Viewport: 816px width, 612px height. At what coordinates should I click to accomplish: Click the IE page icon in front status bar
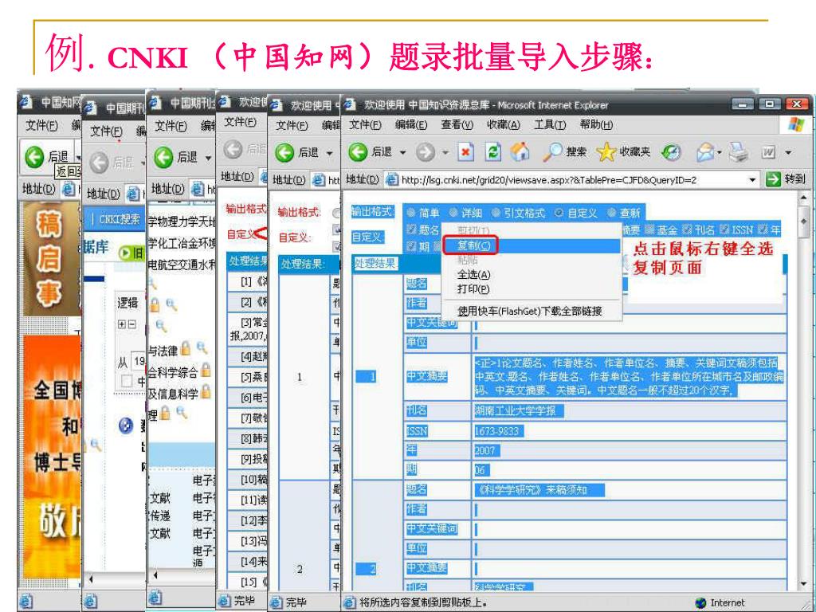pyautogui.click(x=350, y=602)
